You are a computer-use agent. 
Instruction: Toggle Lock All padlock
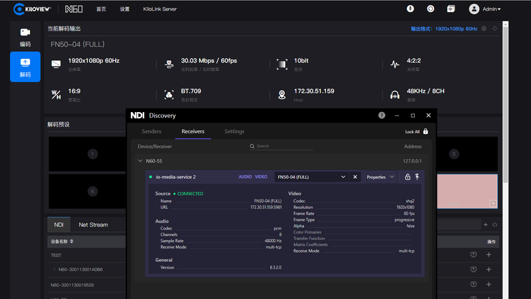pyautogui.click(x=425, y=131)
